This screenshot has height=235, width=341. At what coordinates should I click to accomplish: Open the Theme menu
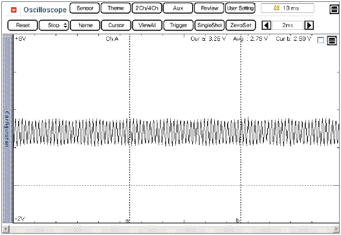pos(116,8)
